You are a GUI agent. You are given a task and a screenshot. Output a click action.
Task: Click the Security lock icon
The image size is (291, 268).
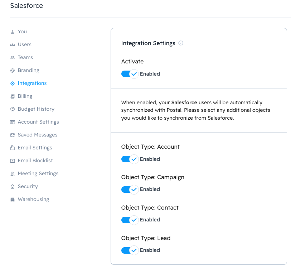click(x=13, y=186)
